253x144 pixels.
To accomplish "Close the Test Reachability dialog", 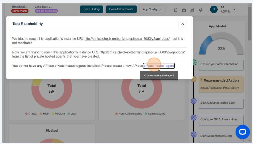I will (182, 24).
